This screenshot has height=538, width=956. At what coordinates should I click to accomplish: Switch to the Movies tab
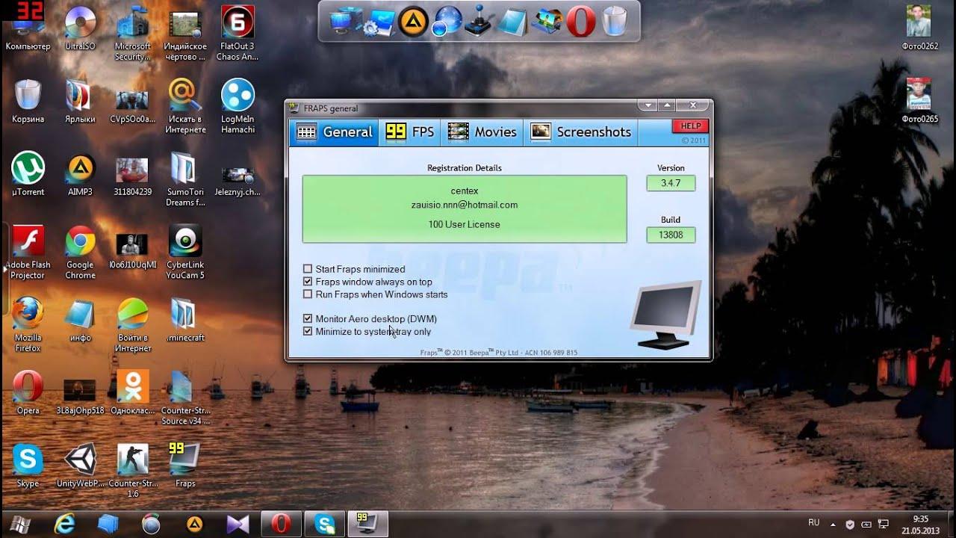click(x=482, y=132)
